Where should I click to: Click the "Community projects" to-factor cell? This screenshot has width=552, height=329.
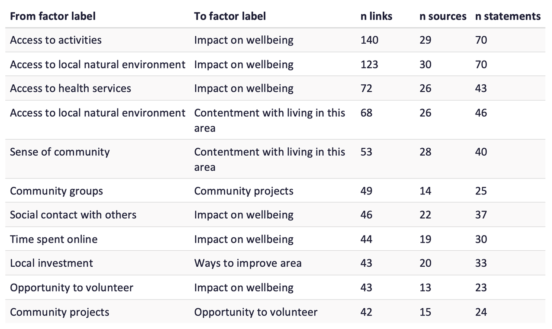point(244,191)
